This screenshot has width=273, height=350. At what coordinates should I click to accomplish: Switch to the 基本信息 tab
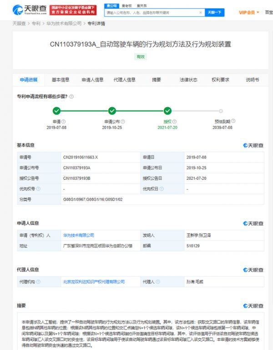click(x=61, y=80)
